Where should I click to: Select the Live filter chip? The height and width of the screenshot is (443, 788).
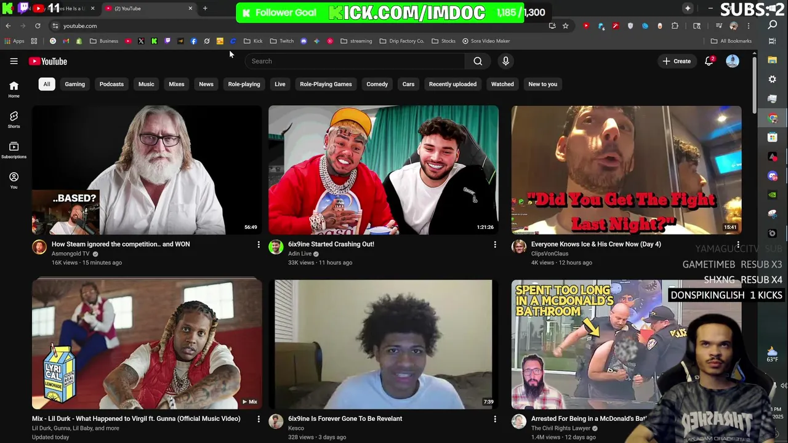[280, 84]
